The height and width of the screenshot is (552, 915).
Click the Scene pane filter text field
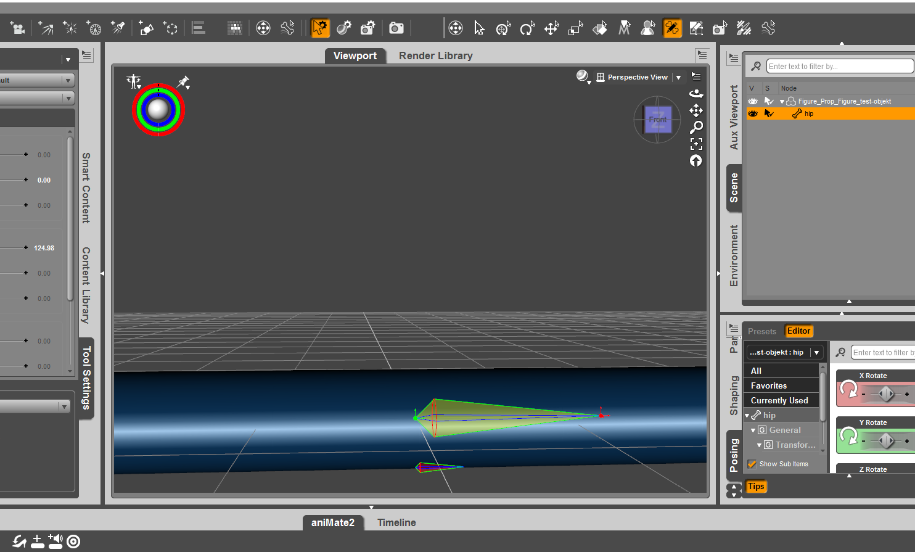click(840, 66)
